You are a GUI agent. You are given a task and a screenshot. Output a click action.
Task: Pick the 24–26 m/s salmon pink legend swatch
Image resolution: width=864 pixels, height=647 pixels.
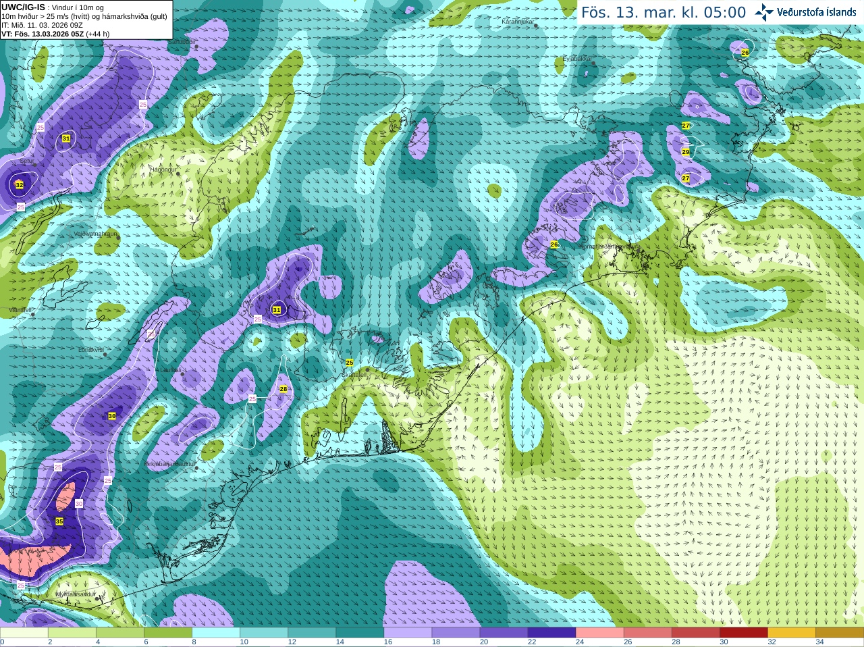599,633
